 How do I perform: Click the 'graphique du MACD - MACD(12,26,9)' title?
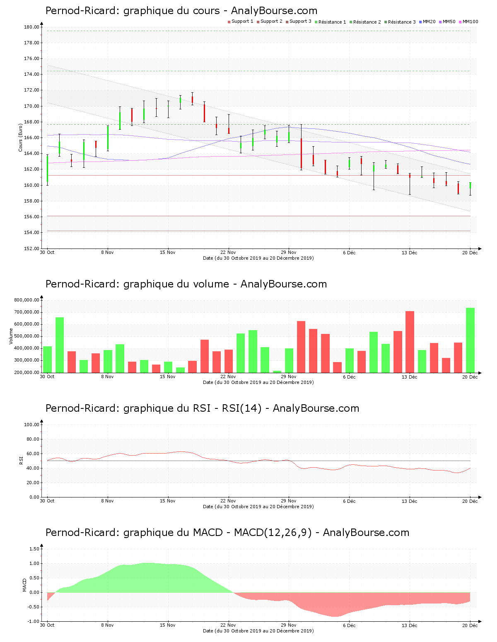tap(227, 533)
